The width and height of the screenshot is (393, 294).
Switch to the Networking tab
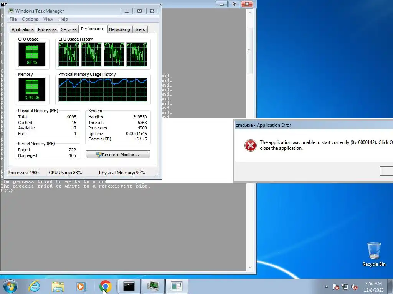click(x=119, y=29)
